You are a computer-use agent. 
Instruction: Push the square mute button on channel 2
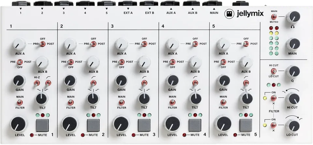[x=93, y=125]
